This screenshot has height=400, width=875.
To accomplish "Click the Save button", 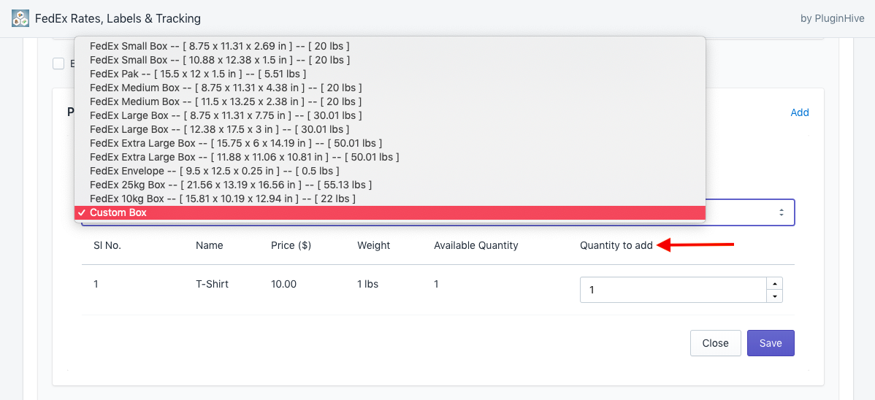I will (x=771, y=343).
